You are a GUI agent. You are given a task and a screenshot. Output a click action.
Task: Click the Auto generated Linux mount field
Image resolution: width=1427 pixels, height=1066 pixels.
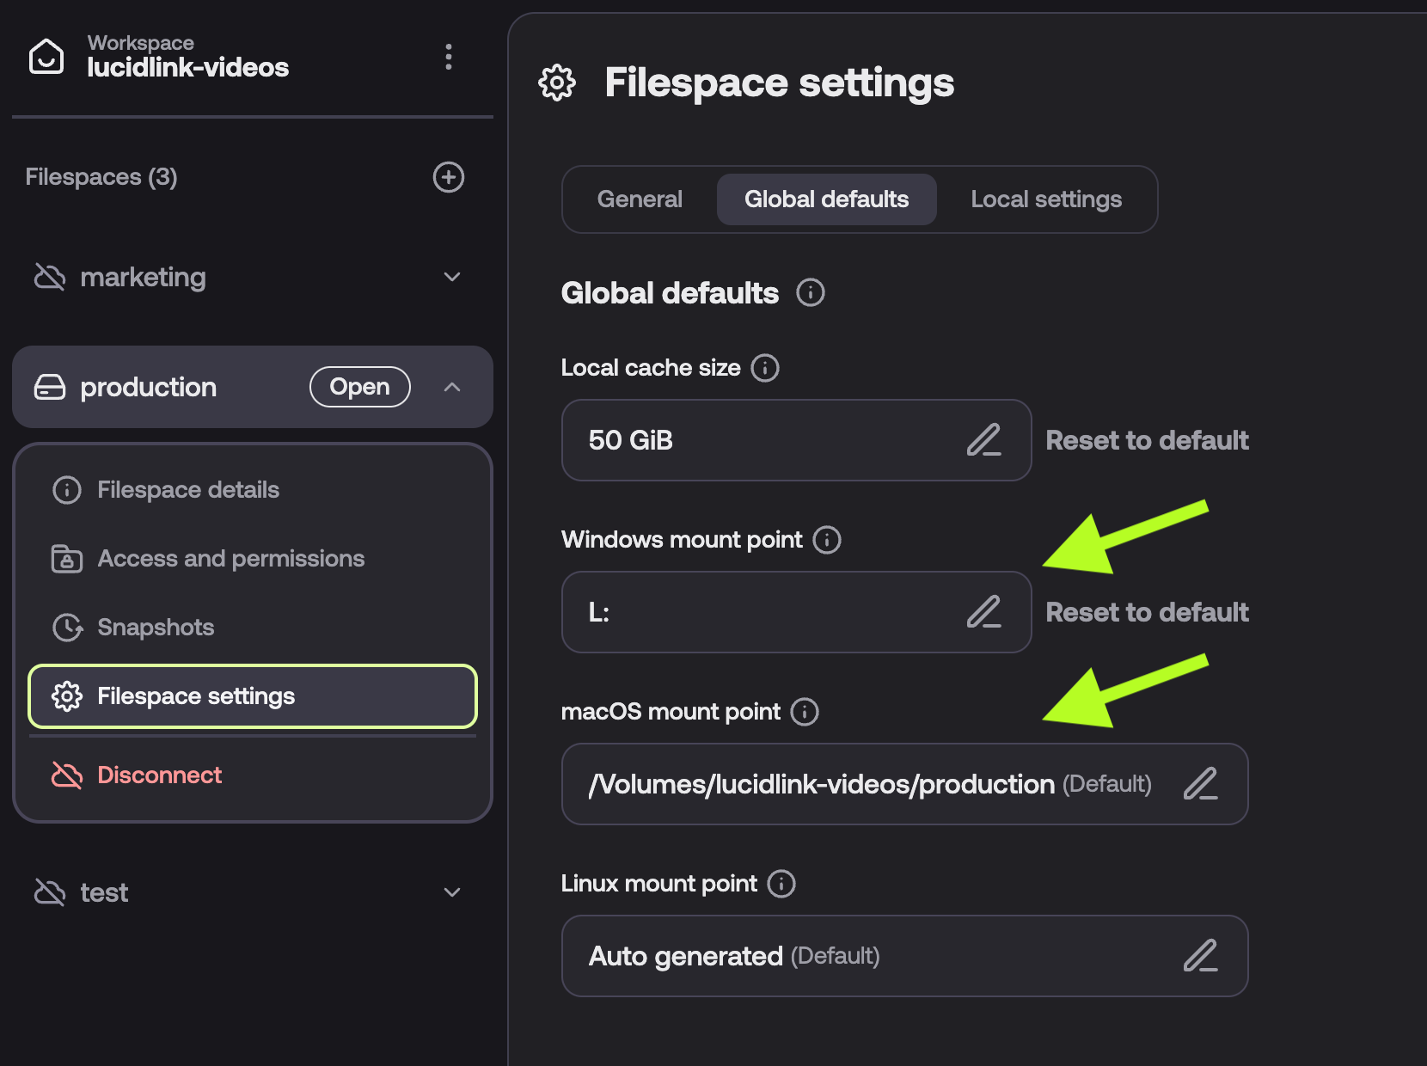pos(904,956)
